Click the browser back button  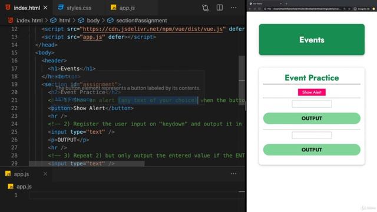pos(250,9)
